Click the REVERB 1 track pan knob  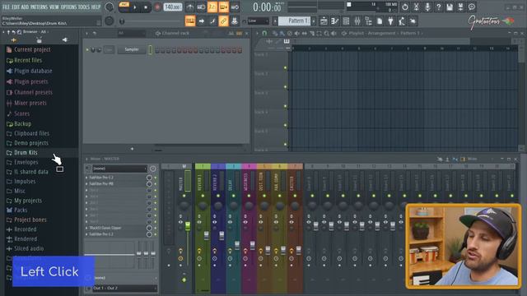pos(203,206)
